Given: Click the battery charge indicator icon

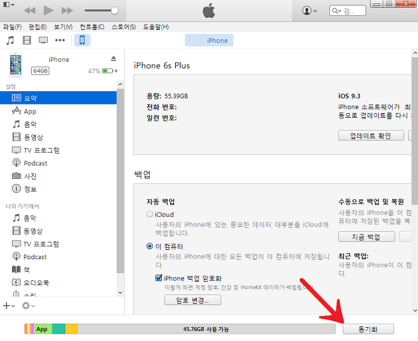Looking at the screenshot, I should pyautogui.click(x=110, y=70).
